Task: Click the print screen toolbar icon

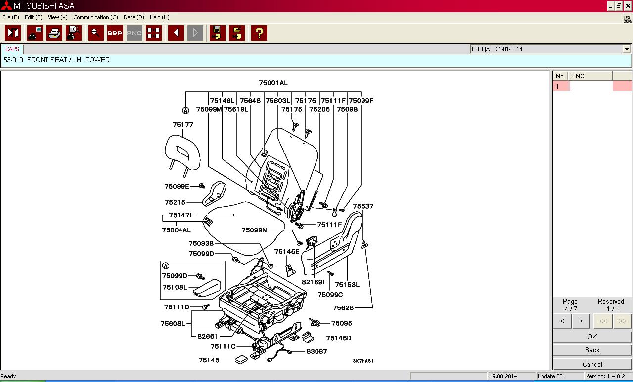Action: (35, 33)
